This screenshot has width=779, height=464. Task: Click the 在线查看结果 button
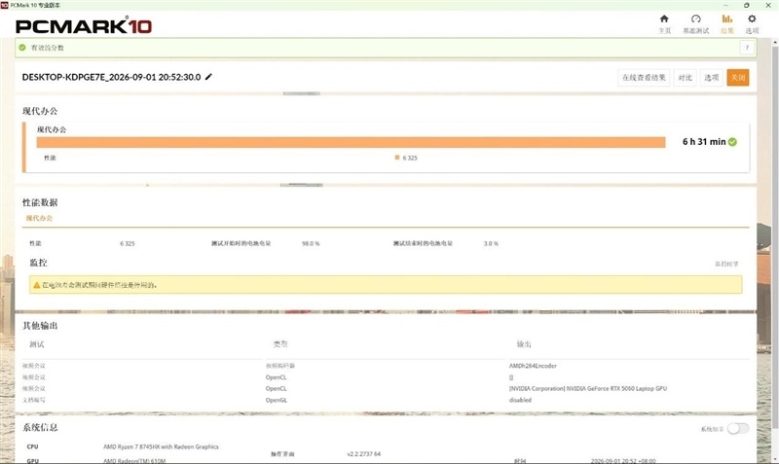(644, 78)
